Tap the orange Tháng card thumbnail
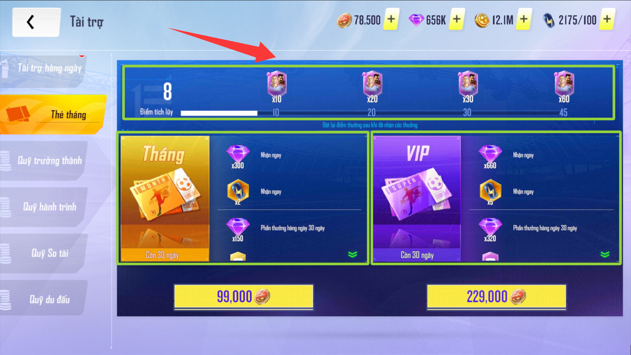The image size is (631, 355). (x=165, y=199)
